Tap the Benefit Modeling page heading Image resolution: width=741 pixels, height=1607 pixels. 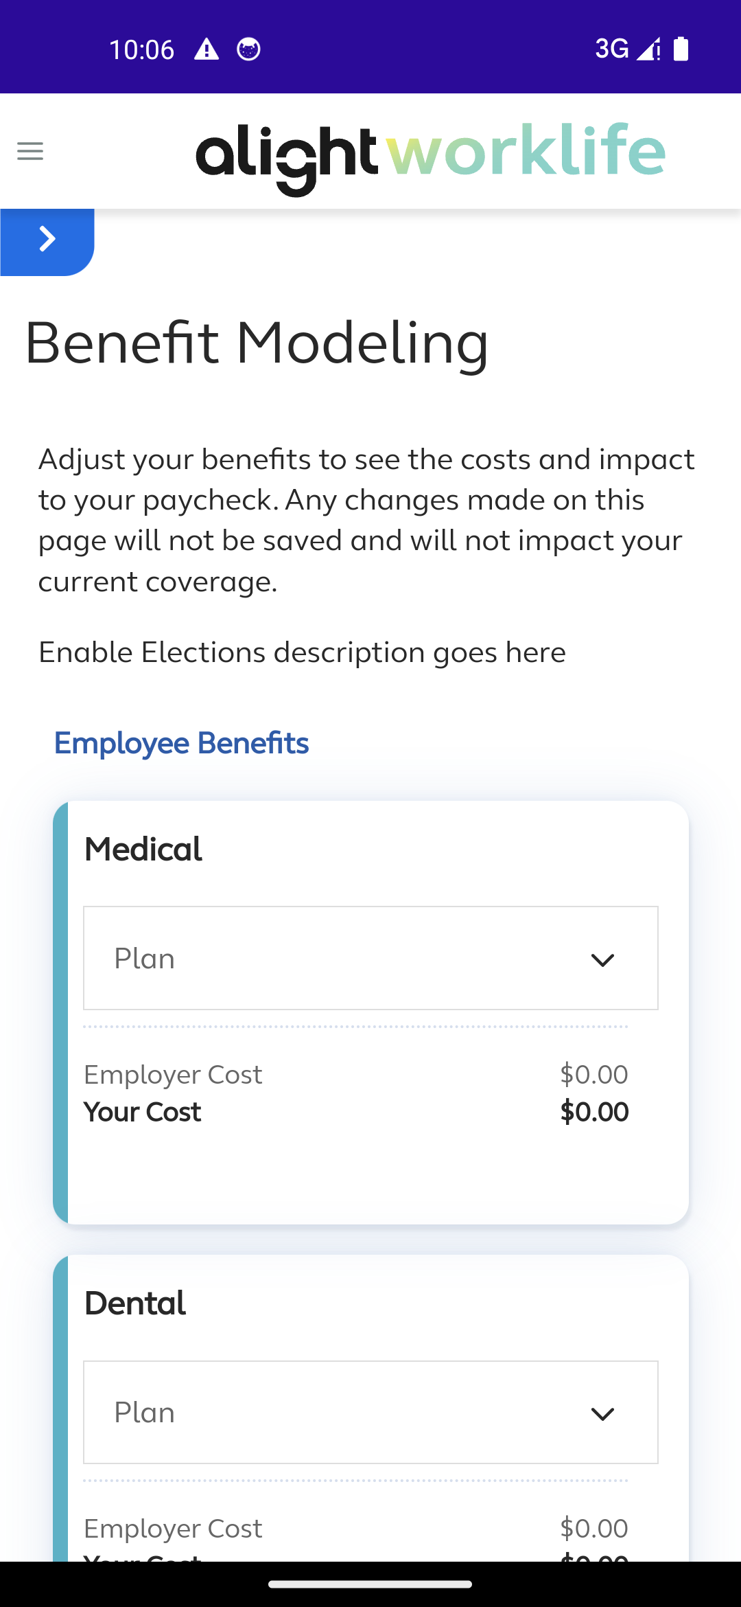pyautogui.click(x=257, y=343)
